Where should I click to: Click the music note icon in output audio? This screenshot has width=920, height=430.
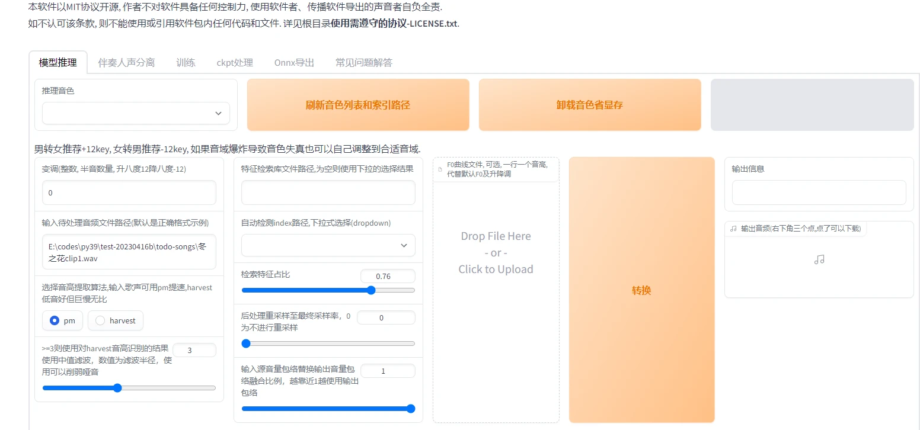point(819,259)
